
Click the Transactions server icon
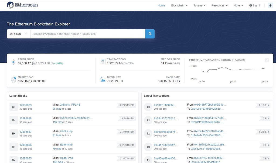(x=103, y=61)
